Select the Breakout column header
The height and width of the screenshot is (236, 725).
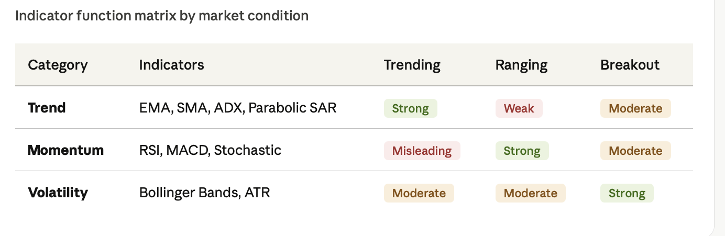click(630, 65)
